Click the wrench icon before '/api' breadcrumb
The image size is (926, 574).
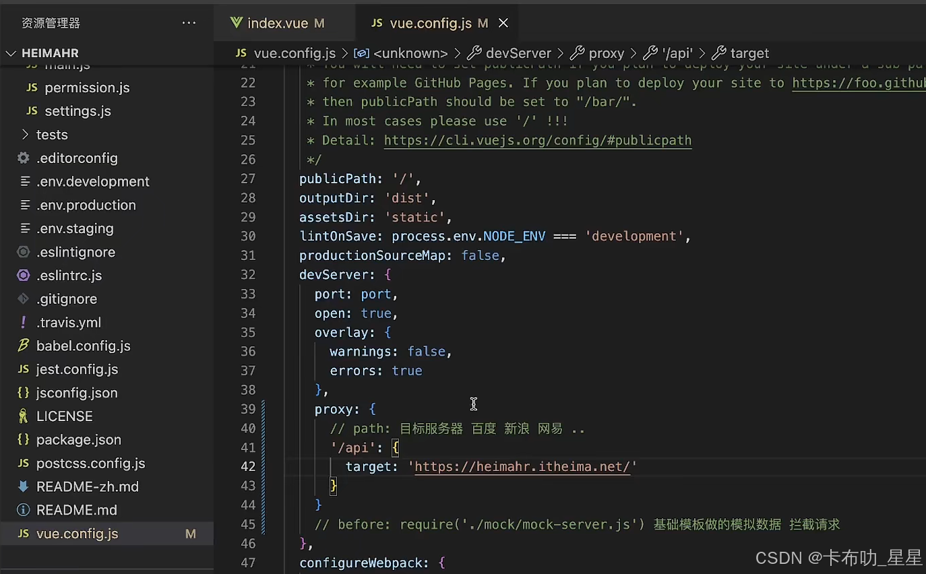click(650, 53)
